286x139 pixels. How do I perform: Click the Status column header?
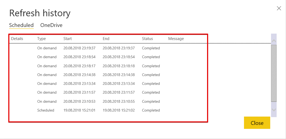(x=147, y=39)
